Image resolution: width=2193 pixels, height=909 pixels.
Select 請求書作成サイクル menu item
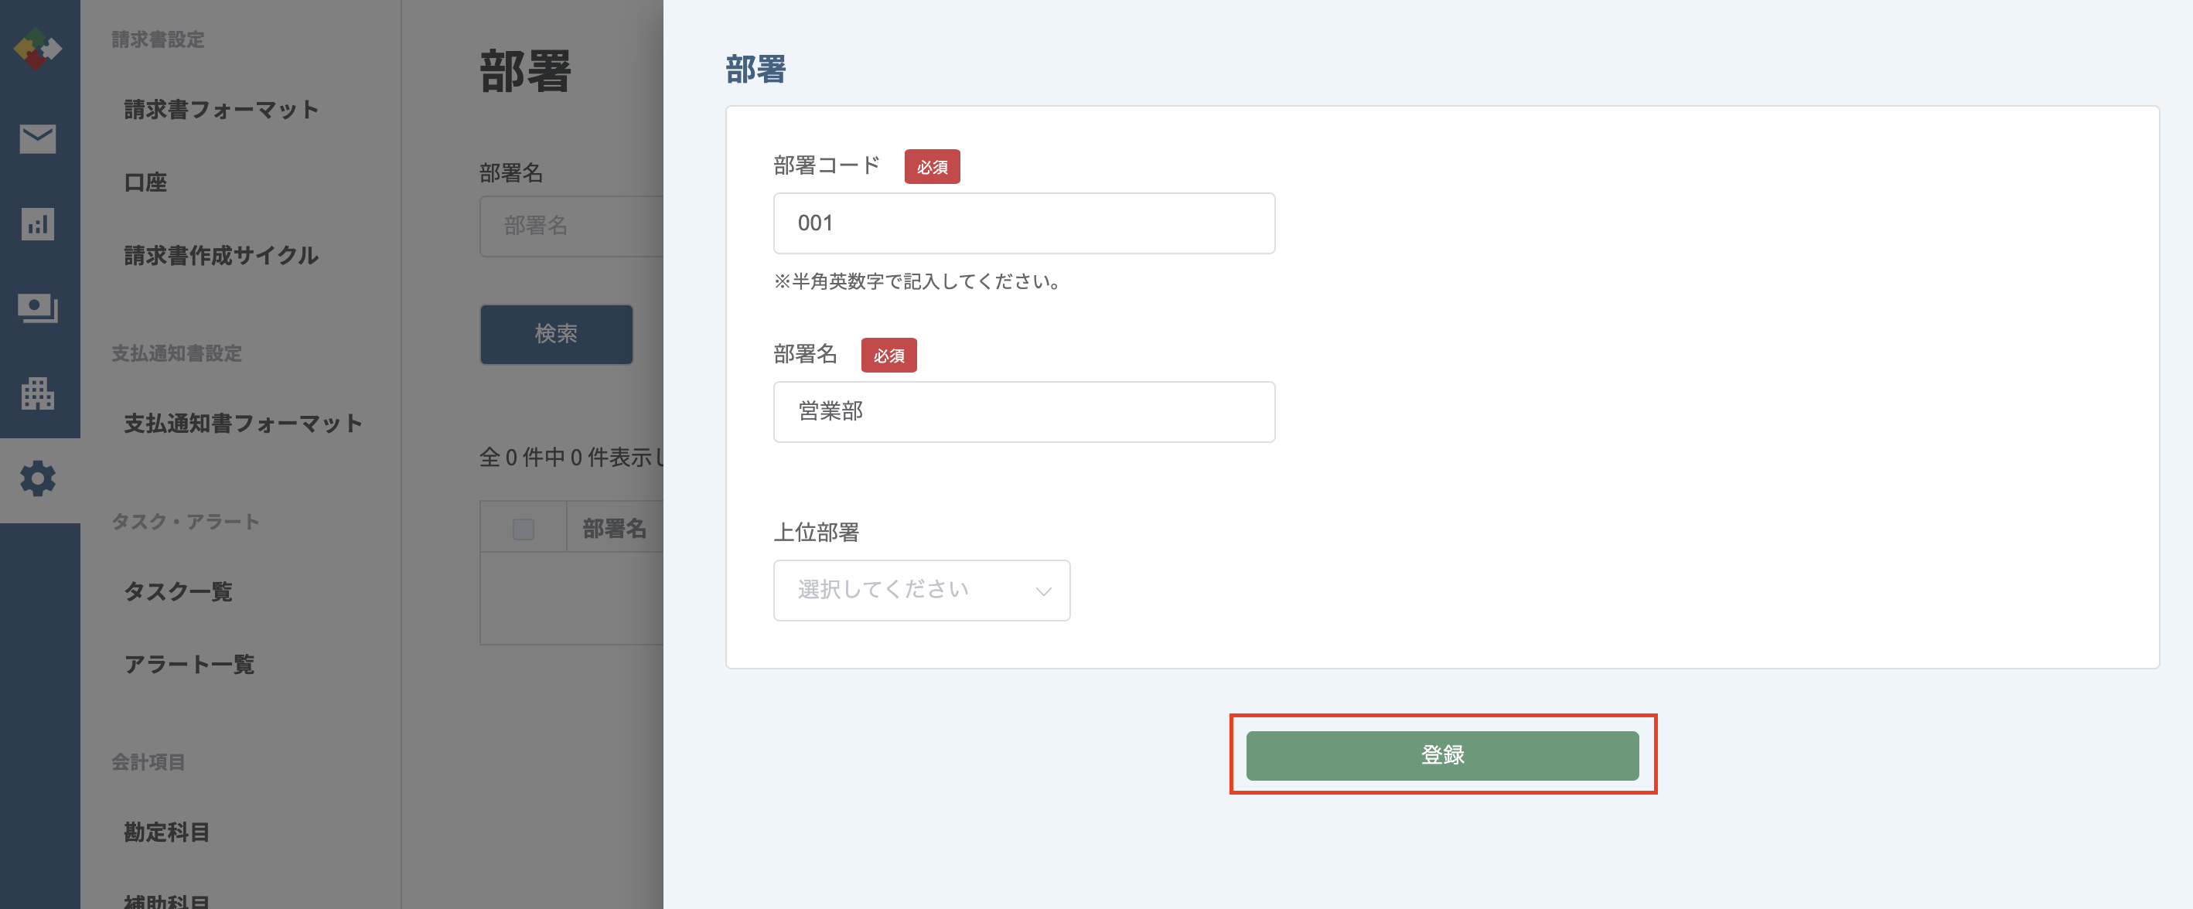click(221, 255)
